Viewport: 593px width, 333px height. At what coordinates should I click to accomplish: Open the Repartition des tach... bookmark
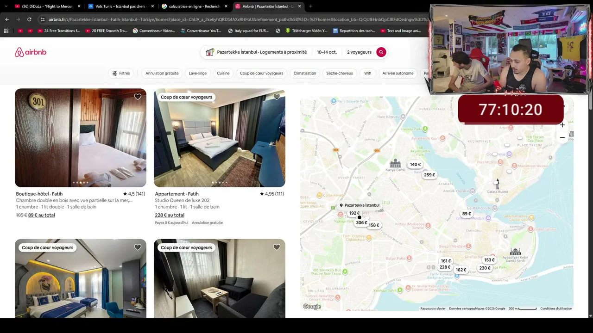coord(354,31)
